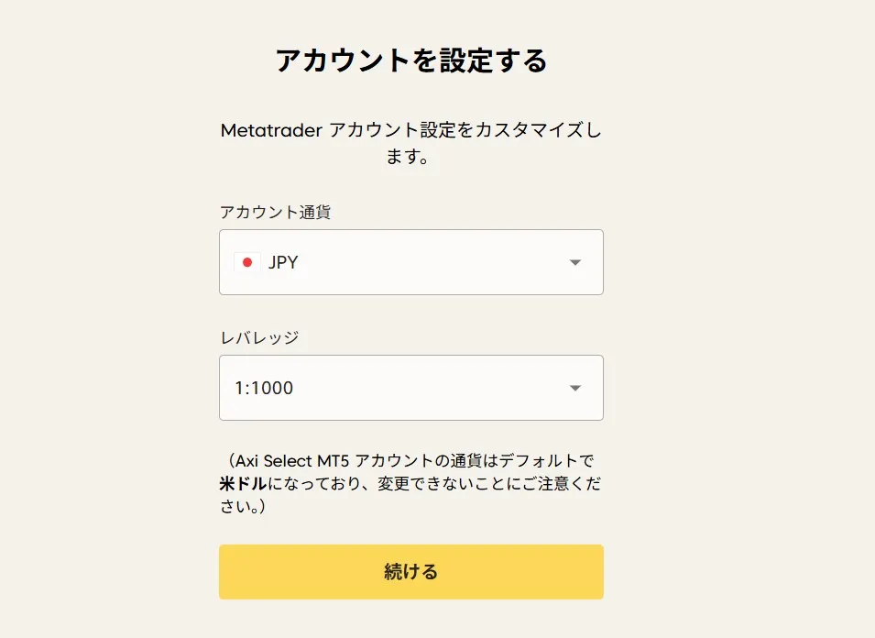Click the yellow continue button
The width and height of the screenshot is (875, 638).
click(410, 571)
